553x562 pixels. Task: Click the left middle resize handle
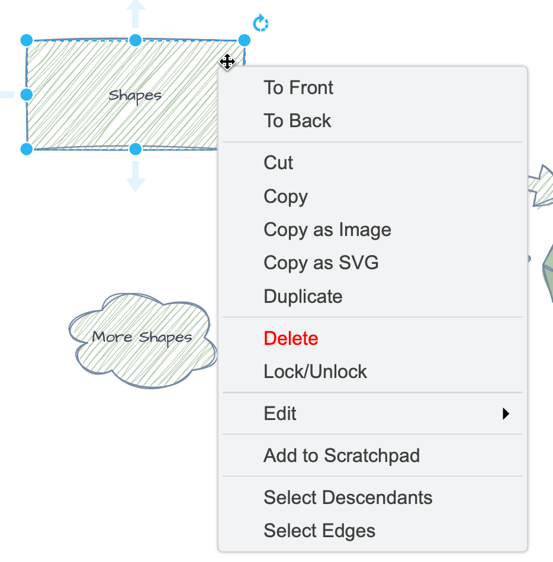coord(27,94)
